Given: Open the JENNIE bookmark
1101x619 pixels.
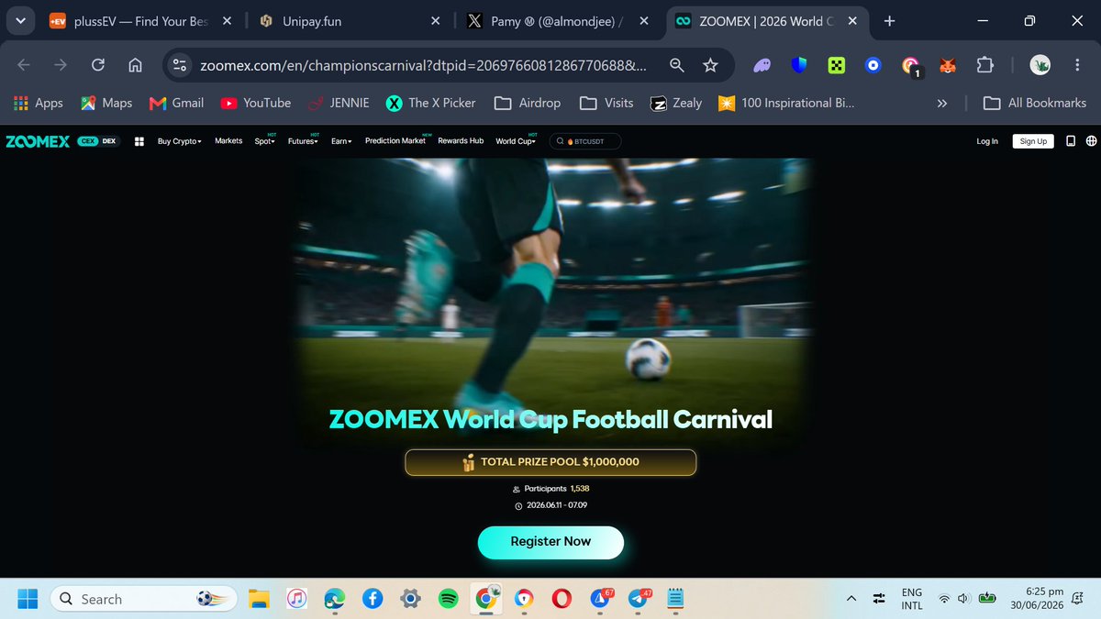Looking at the screenshot, I should (x=339, y=103).
